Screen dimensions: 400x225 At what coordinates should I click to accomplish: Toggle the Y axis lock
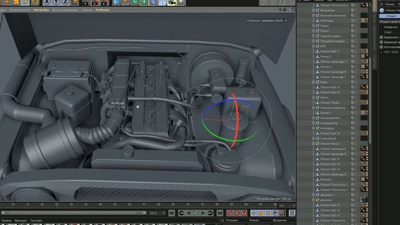(56, 2)
